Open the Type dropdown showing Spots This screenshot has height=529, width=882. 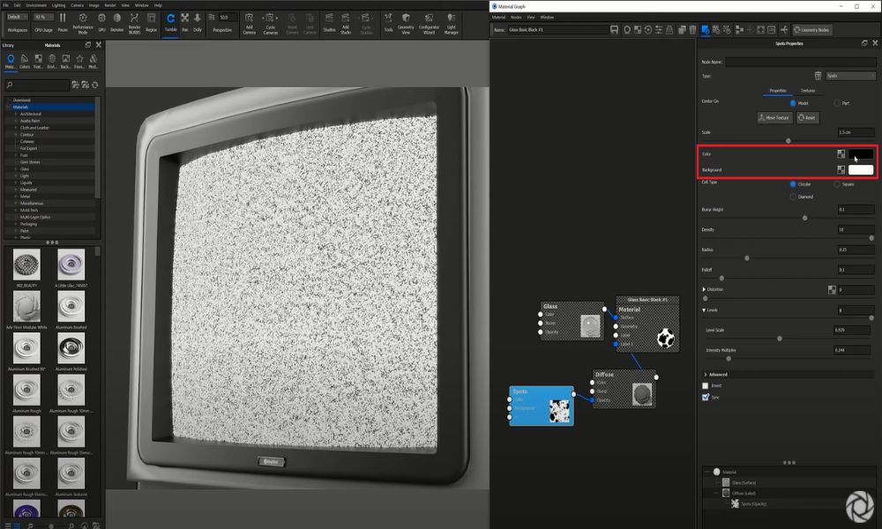pos(849,76)
